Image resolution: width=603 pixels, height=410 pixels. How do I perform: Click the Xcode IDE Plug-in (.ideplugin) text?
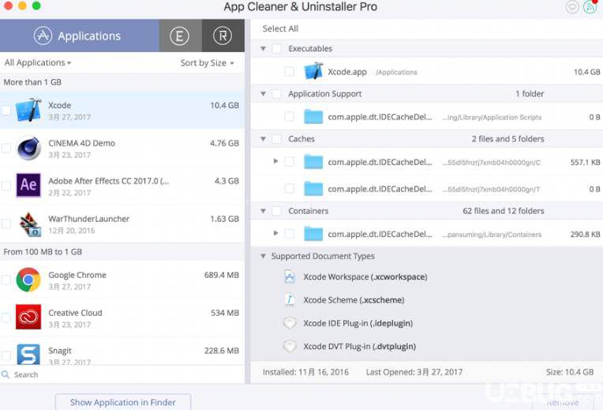[x=358, y=323]
